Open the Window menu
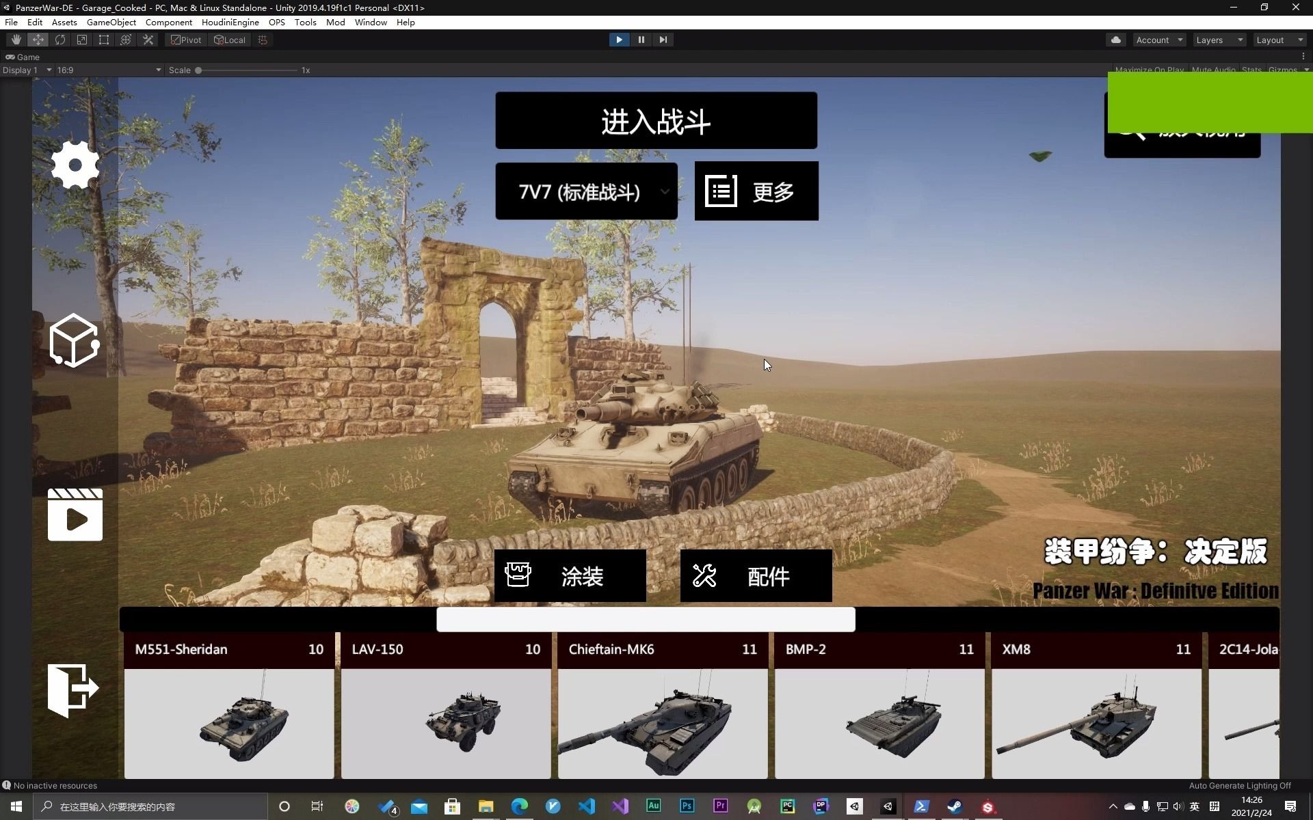The height and width of the screenshot is (820, 1313). [x=371, y=22]
